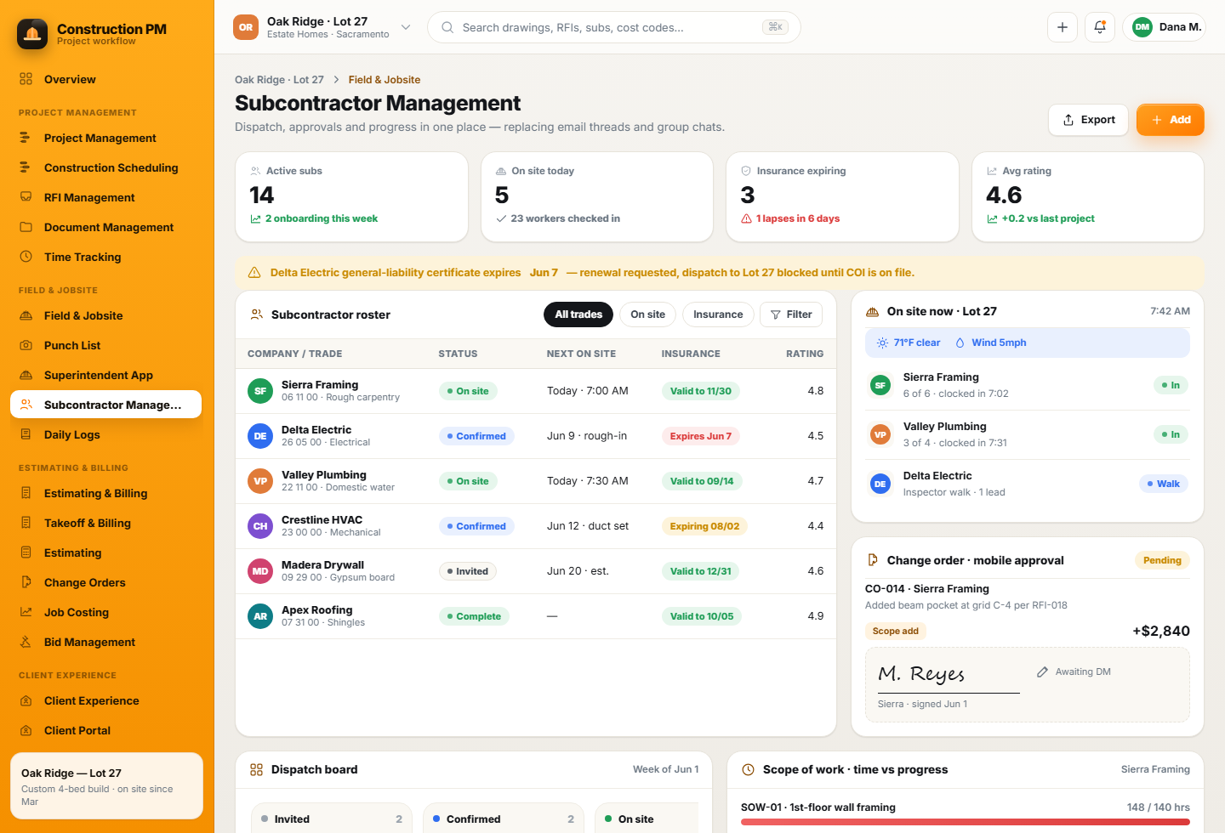This screenshot has width=1225, height=833.
Task: Click the Invited status for Madera Drywall
Action: pyautogui.click(x=468, y=571)
